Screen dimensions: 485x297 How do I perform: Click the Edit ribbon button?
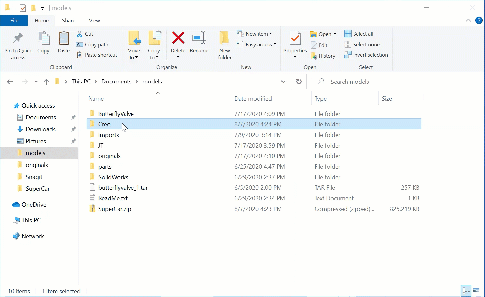319,45
